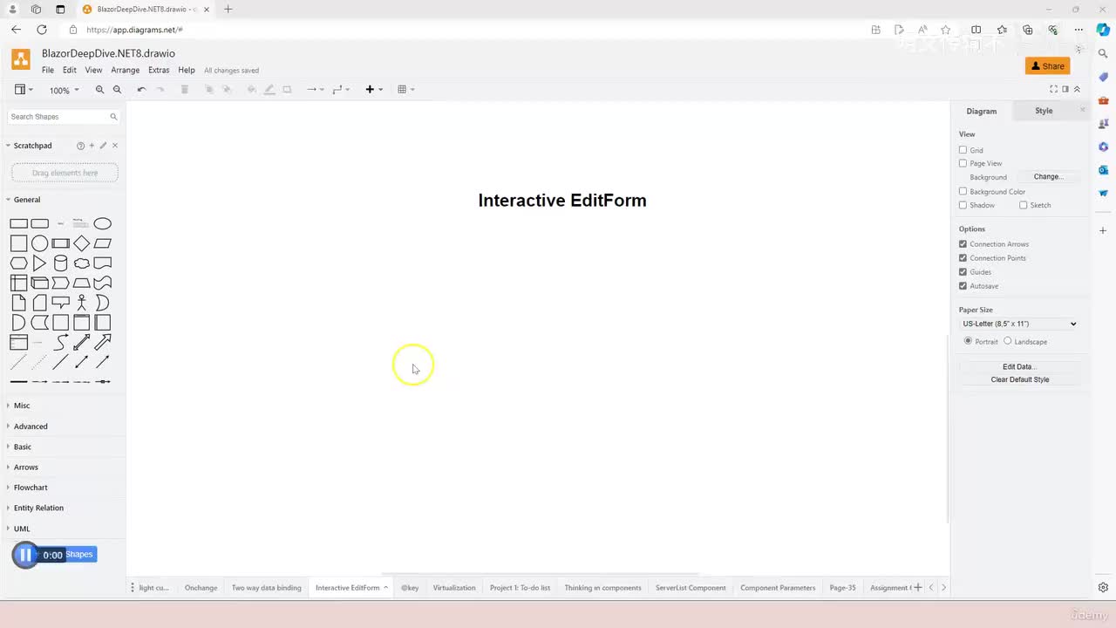This screenshot has height=628, width=1116.
Task: Select the curved arrow connector shape
Action: click(x=60, y=342)
